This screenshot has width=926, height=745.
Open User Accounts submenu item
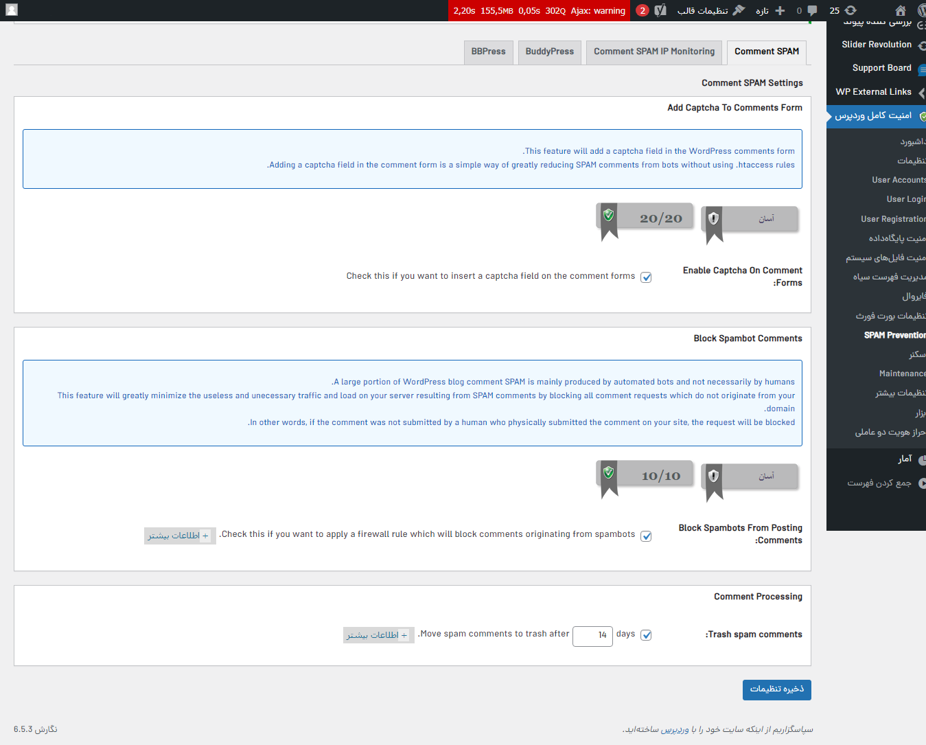(x=898, y=180)
